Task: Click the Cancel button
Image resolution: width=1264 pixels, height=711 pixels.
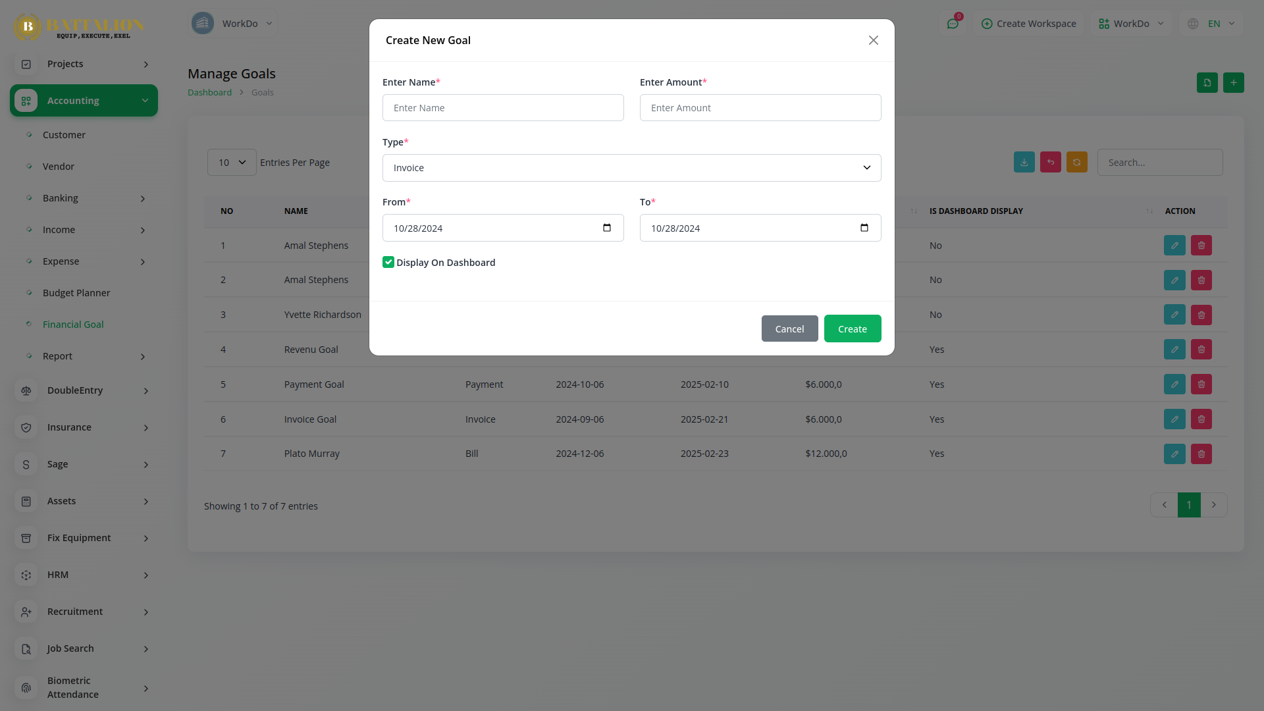Action: click(x=789, y=329)
